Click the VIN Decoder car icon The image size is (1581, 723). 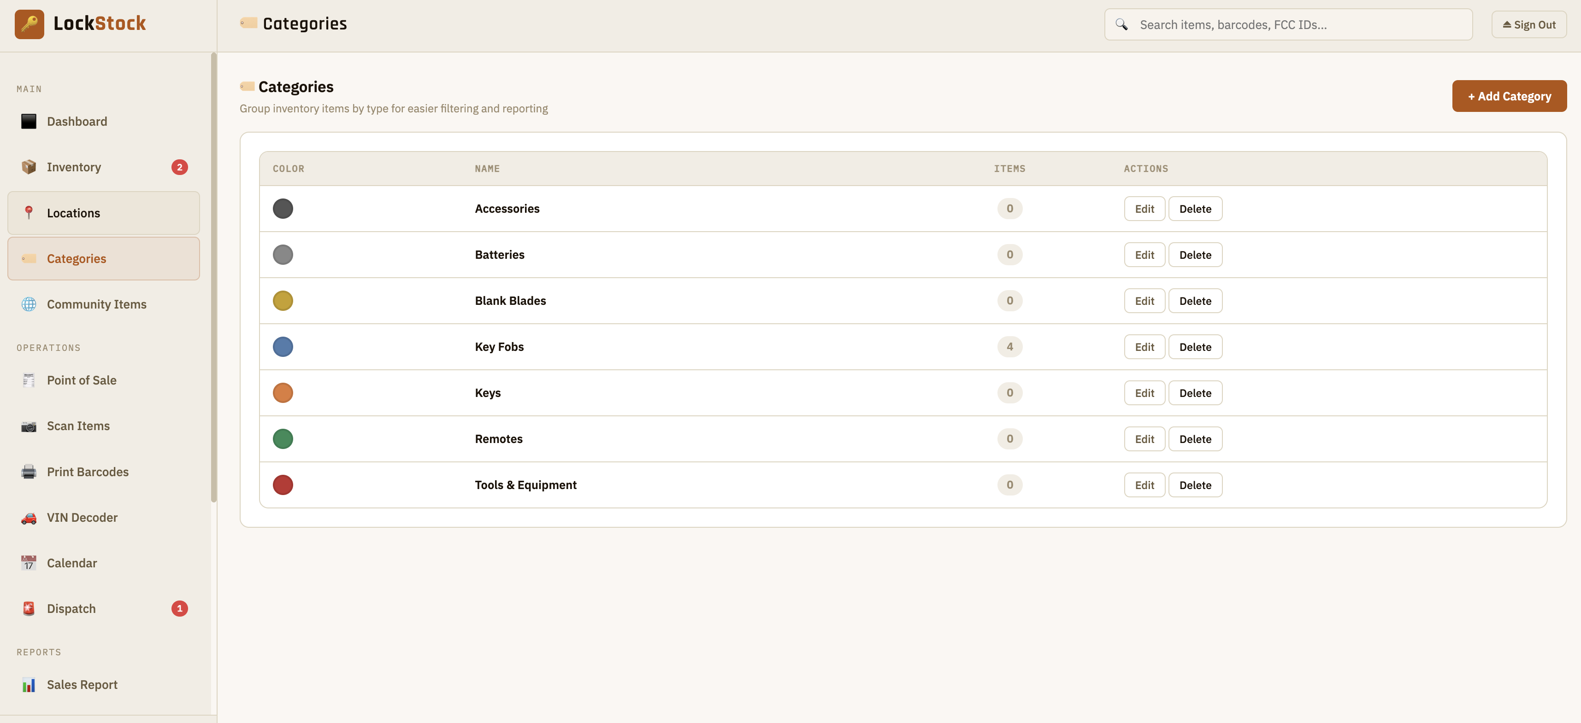tap(29, 517)
